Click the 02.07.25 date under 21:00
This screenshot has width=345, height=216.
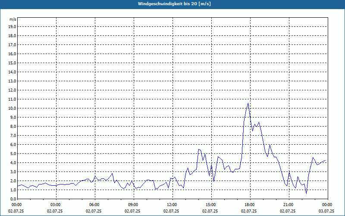(288, 211)
